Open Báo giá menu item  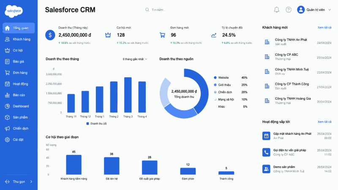pos(19,62)
